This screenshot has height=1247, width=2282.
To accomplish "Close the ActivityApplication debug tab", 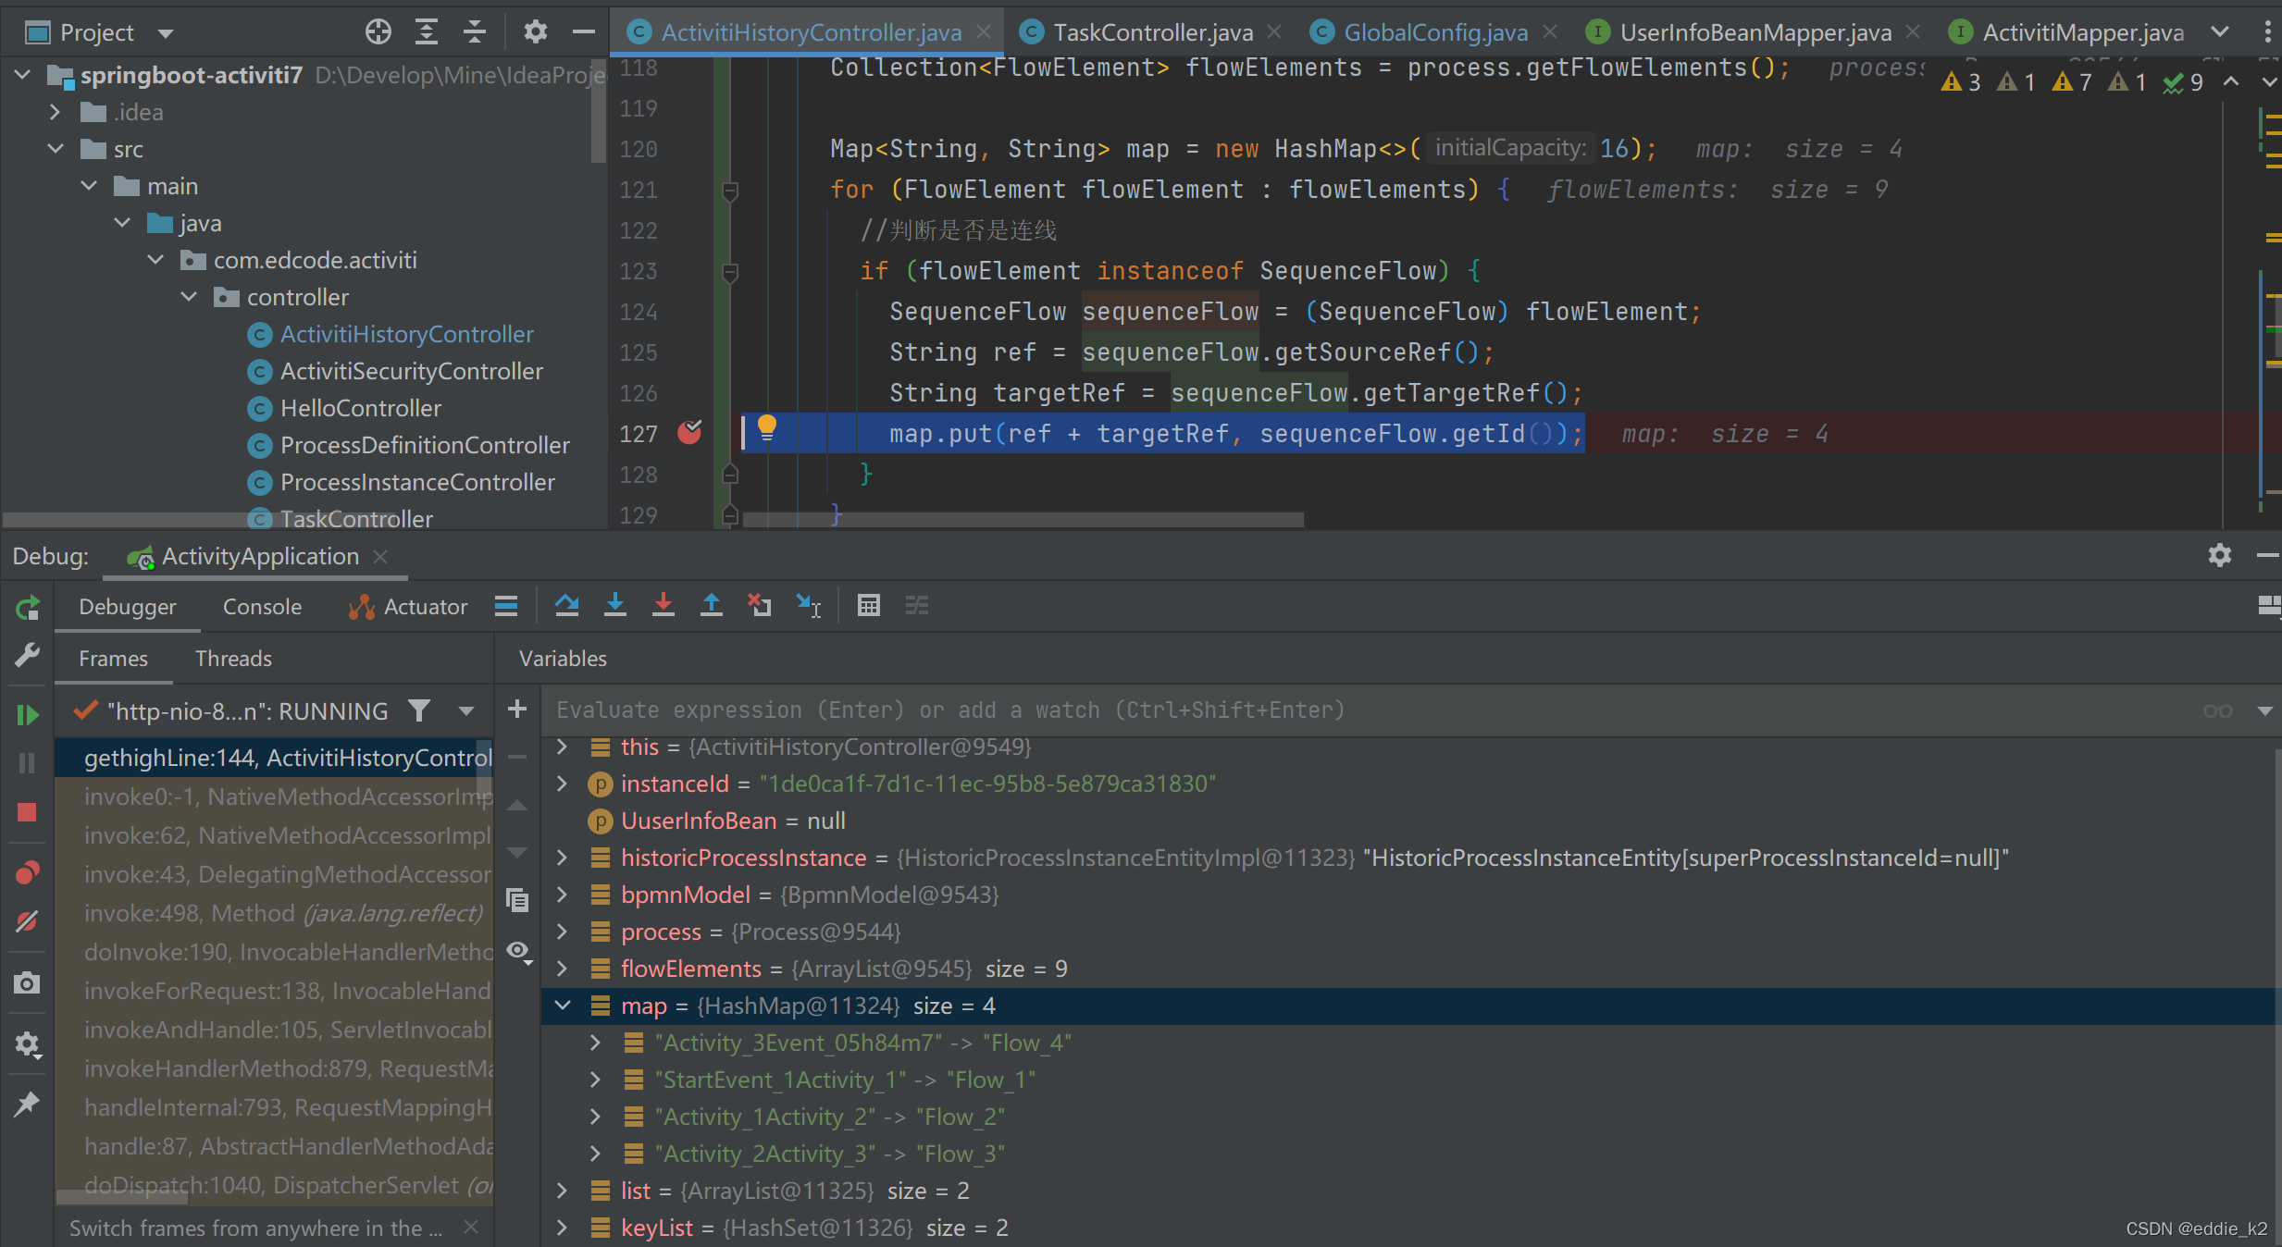I will coord(379,556).
